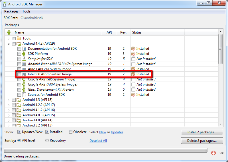
Task: Check Glass Development Kit Preview checkbox
Action: click(19, 90)
